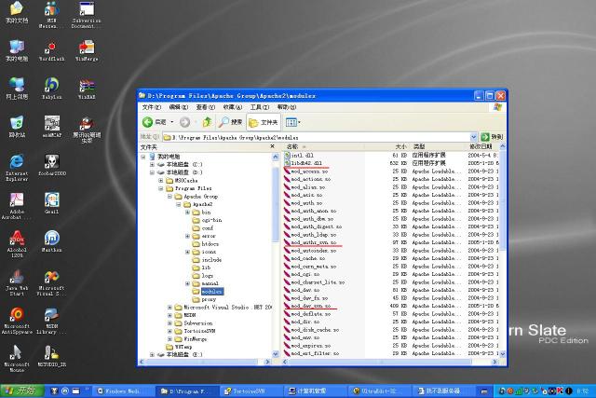Expand the local disk C: node
This screenshot has width=596, height=398.
152,165
